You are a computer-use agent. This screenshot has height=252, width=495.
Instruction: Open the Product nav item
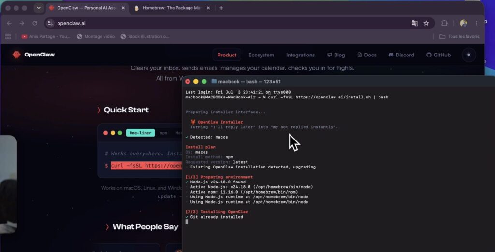click(227, 55)
